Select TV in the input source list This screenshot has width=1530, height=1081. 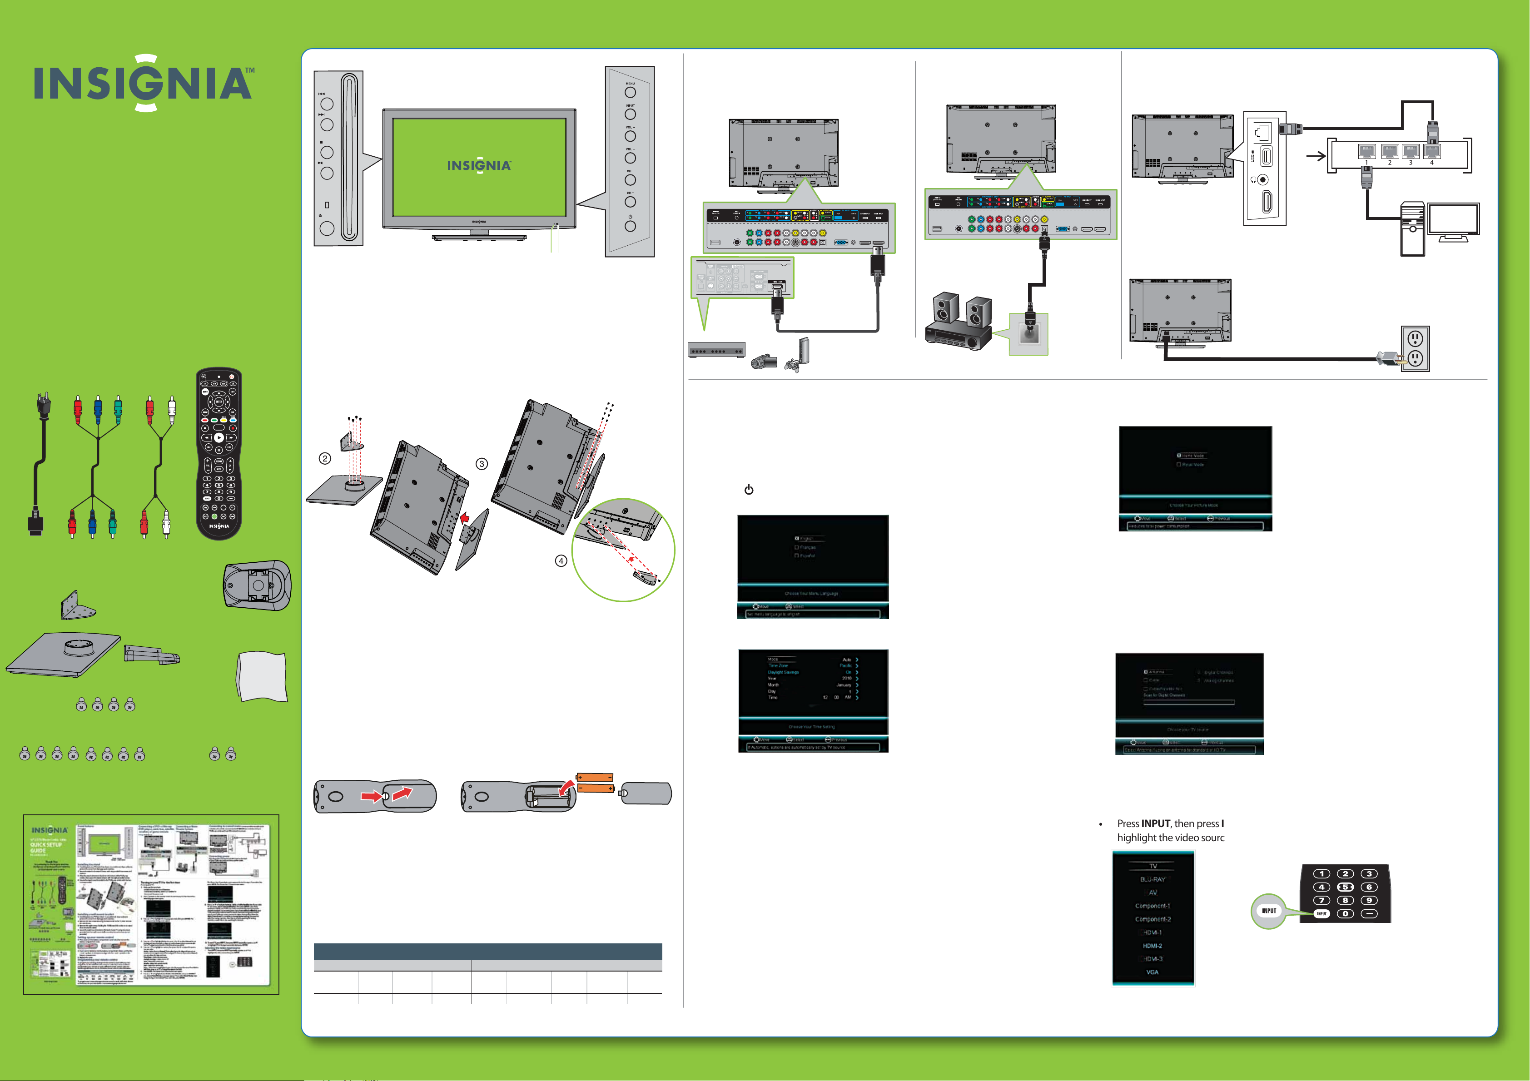[1153, 866]
